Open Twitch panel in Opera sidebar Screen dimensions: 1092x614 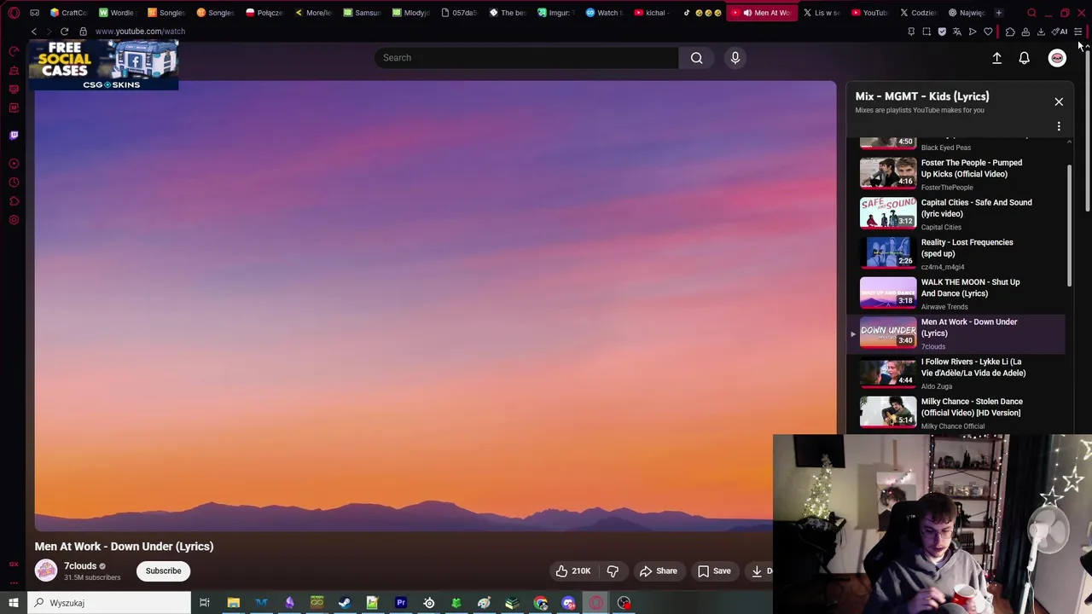pos(14,136)
